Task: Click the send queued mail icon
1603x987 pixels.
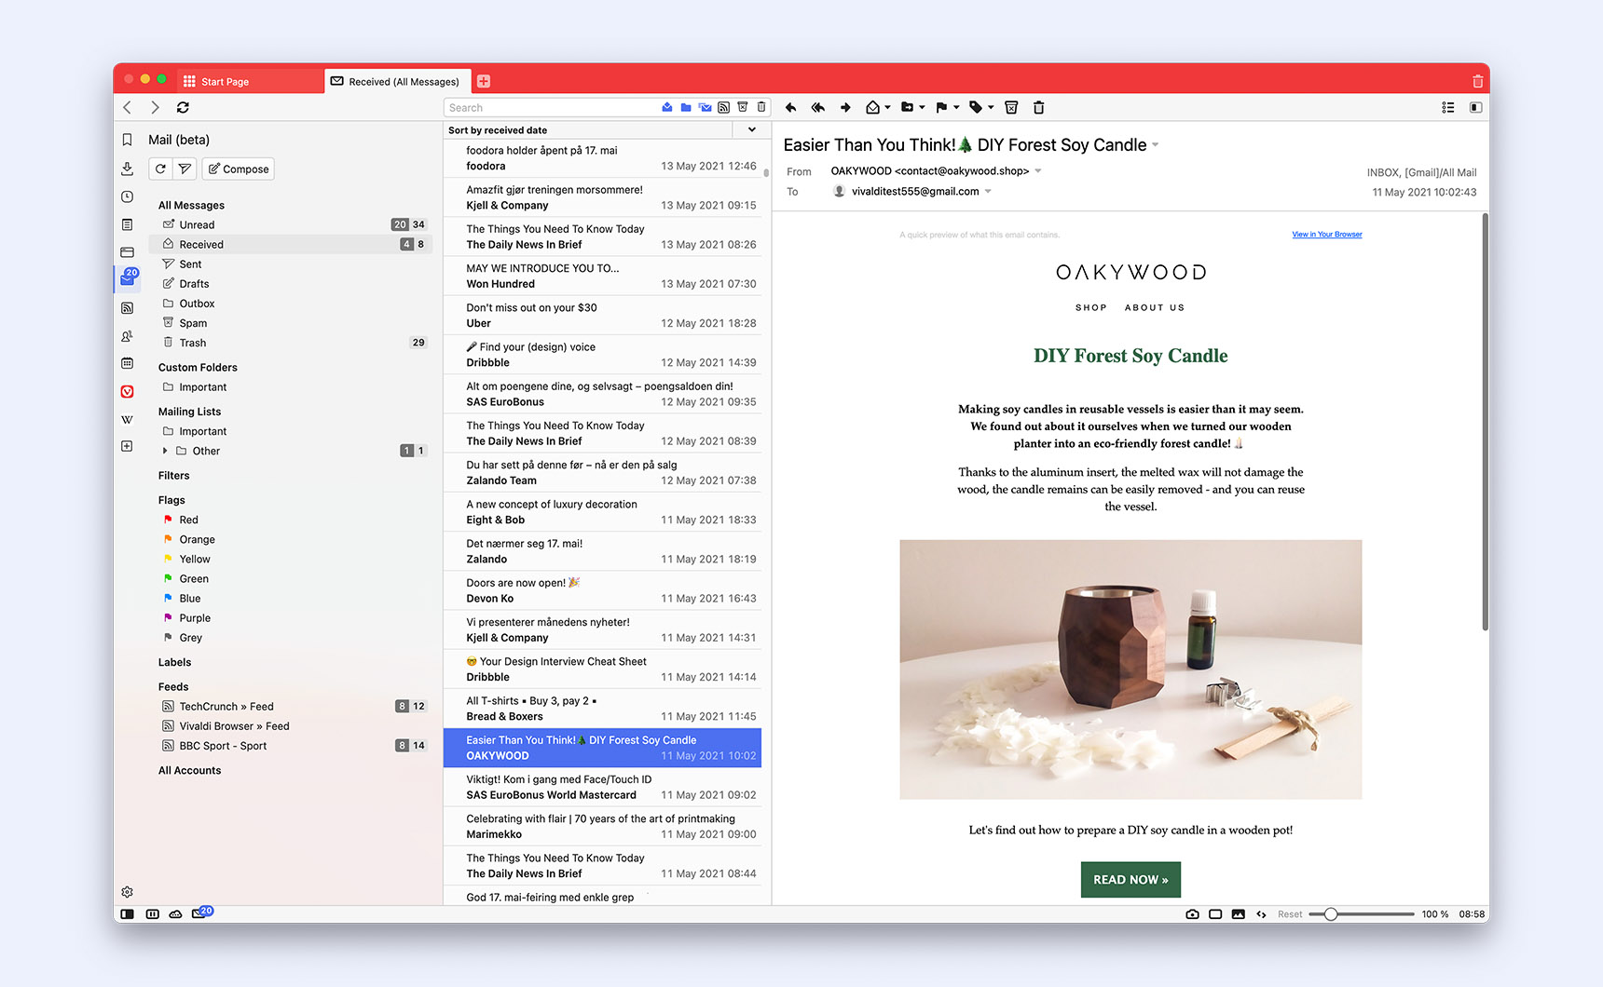Action: (185, 169)
